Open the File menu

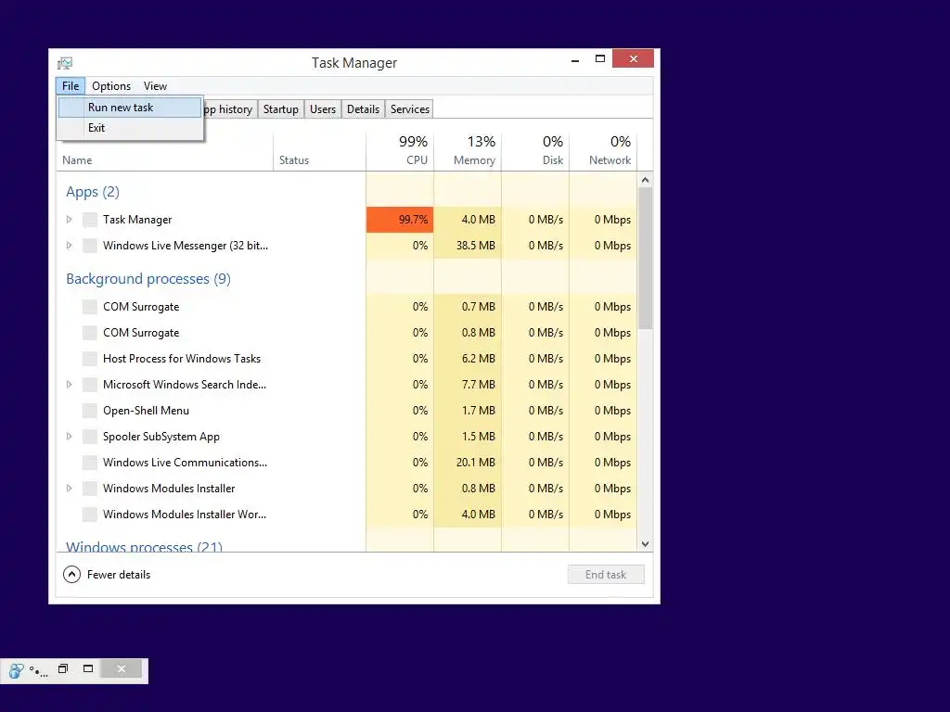tap(71, 86)
